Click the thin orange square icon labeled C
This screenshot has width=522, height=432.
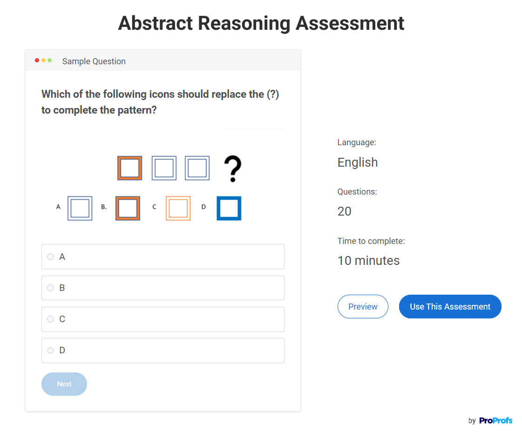point(178,208)
